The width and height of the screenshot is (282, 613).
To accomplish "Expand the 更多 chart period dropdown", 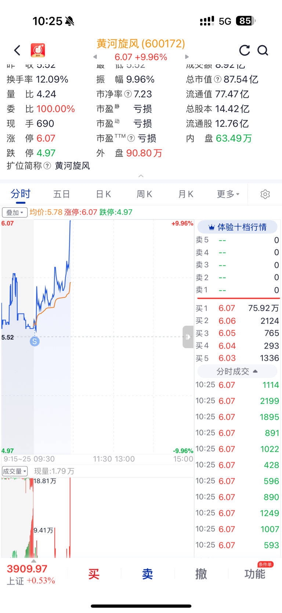I will point(228,194).
